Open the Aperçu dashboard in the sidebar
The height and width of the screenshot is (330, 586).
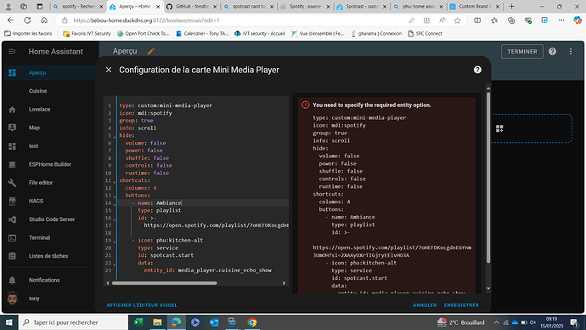point(48,72)
